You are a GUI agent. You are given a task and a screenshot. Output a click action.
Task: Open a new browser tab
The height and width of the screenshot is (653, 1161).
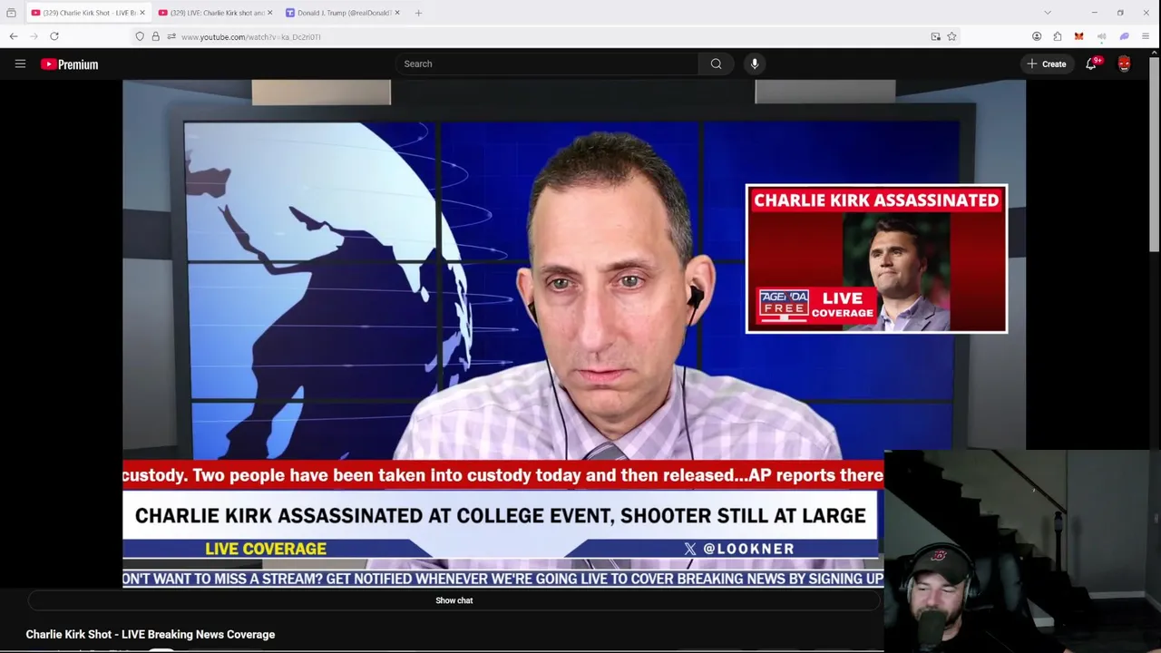pos(418,13)
